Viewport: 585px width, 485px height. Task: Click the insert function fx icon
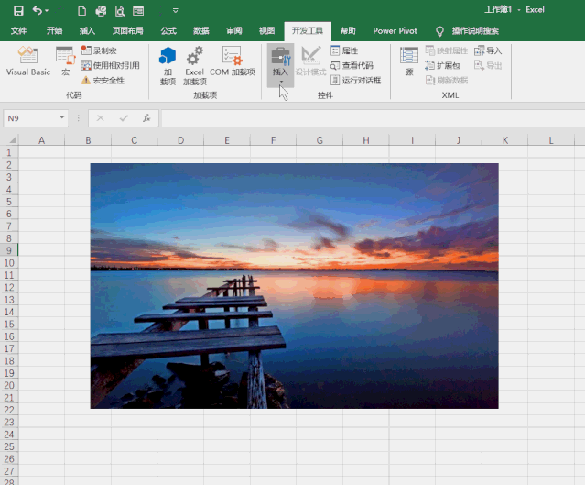point(146,118)
